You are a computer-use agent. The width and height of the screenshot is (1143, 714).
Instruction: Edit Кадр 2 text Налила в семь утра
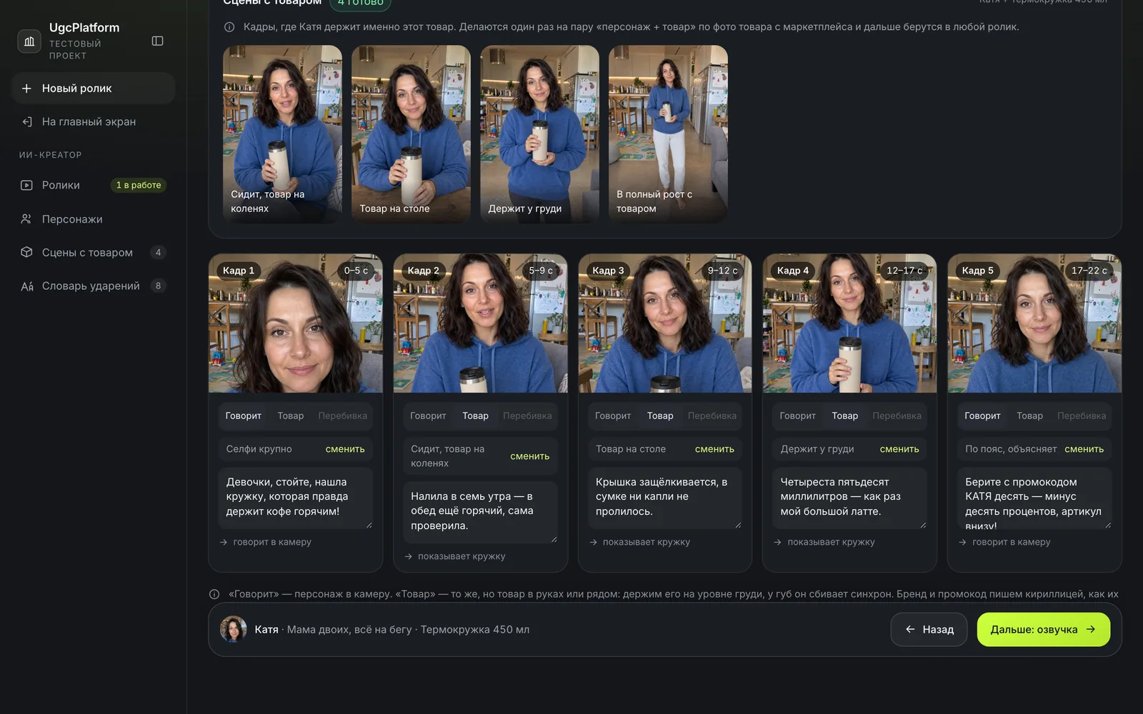click(x=480, y=512)
